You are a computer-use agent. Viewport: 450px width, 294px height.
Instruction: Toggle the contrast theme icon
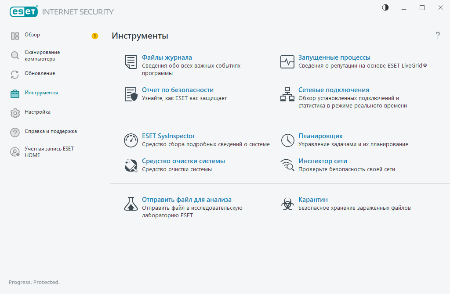pos(385,7)
